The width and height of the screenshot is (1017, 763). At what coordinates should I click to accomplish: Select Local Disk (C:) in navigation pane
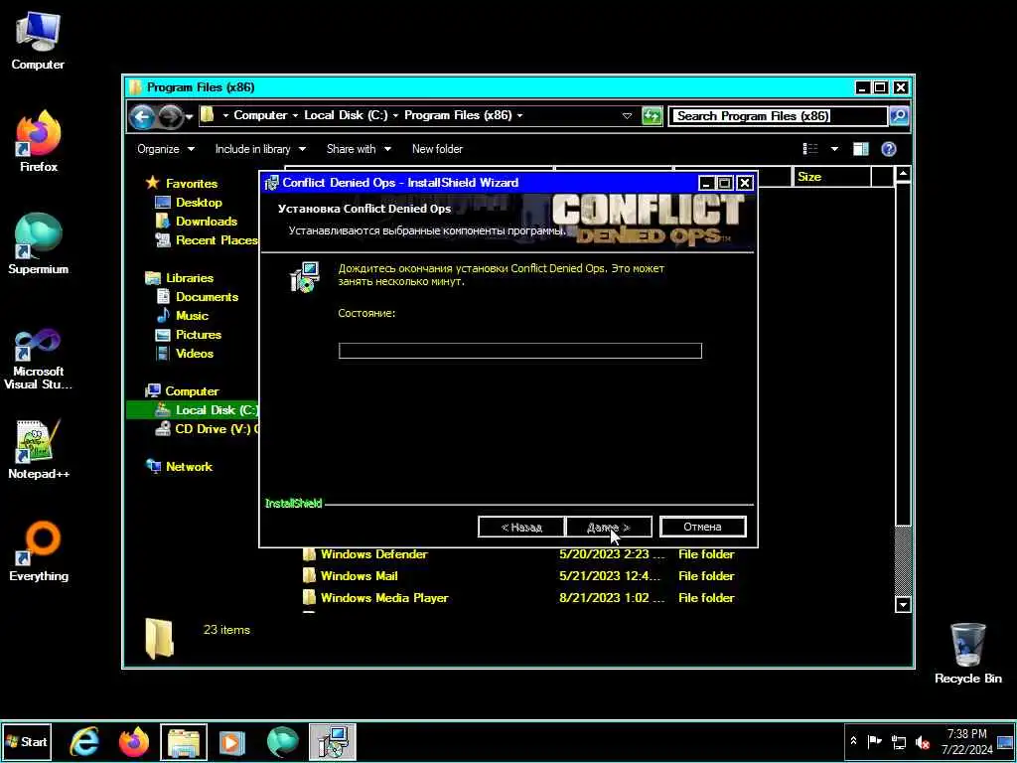click(193, 410)
